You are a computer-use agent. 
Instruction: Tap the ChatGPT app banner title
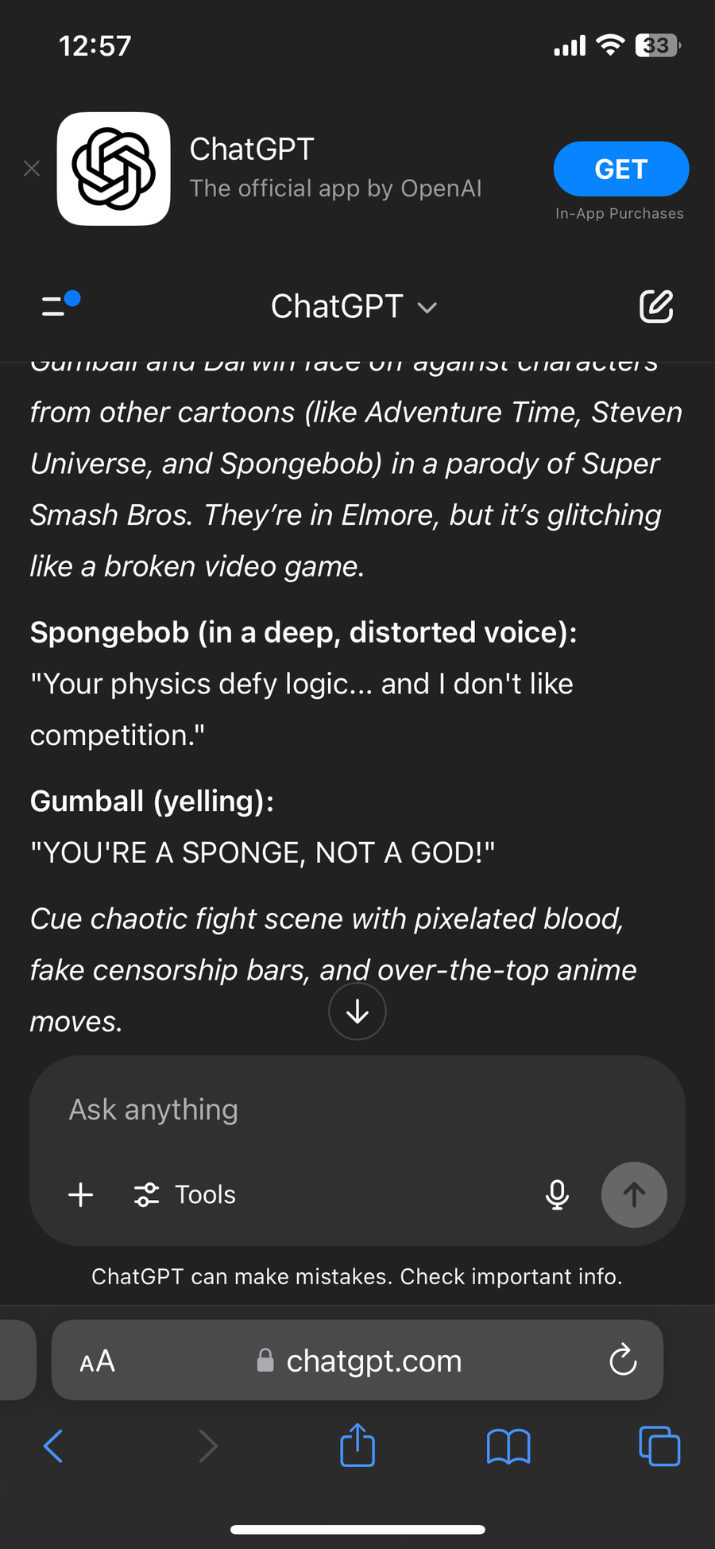pyautogui.click(x=252, y=149)
